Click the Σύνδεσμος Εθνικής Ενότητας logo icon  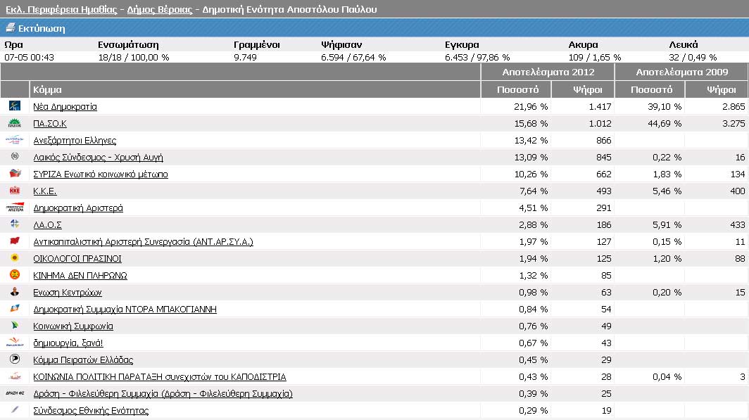[15, 410]
